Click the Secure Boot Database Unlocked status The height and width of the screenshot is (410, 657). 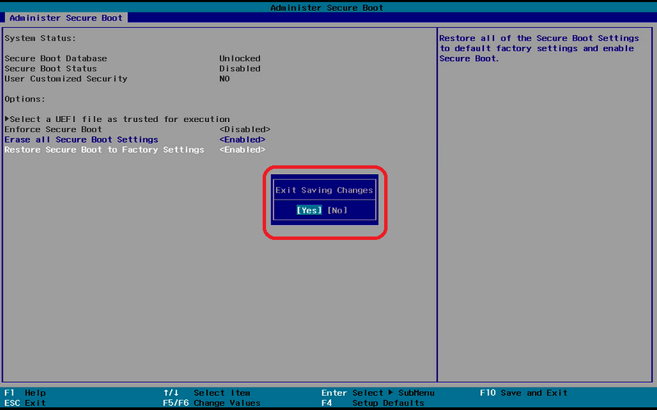click(240, 58)
